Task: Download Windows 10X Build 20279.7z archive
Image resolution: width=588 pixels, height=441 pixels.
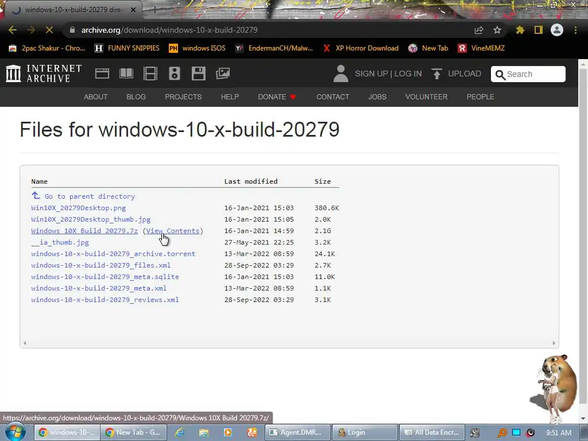Action: (84, 231)
